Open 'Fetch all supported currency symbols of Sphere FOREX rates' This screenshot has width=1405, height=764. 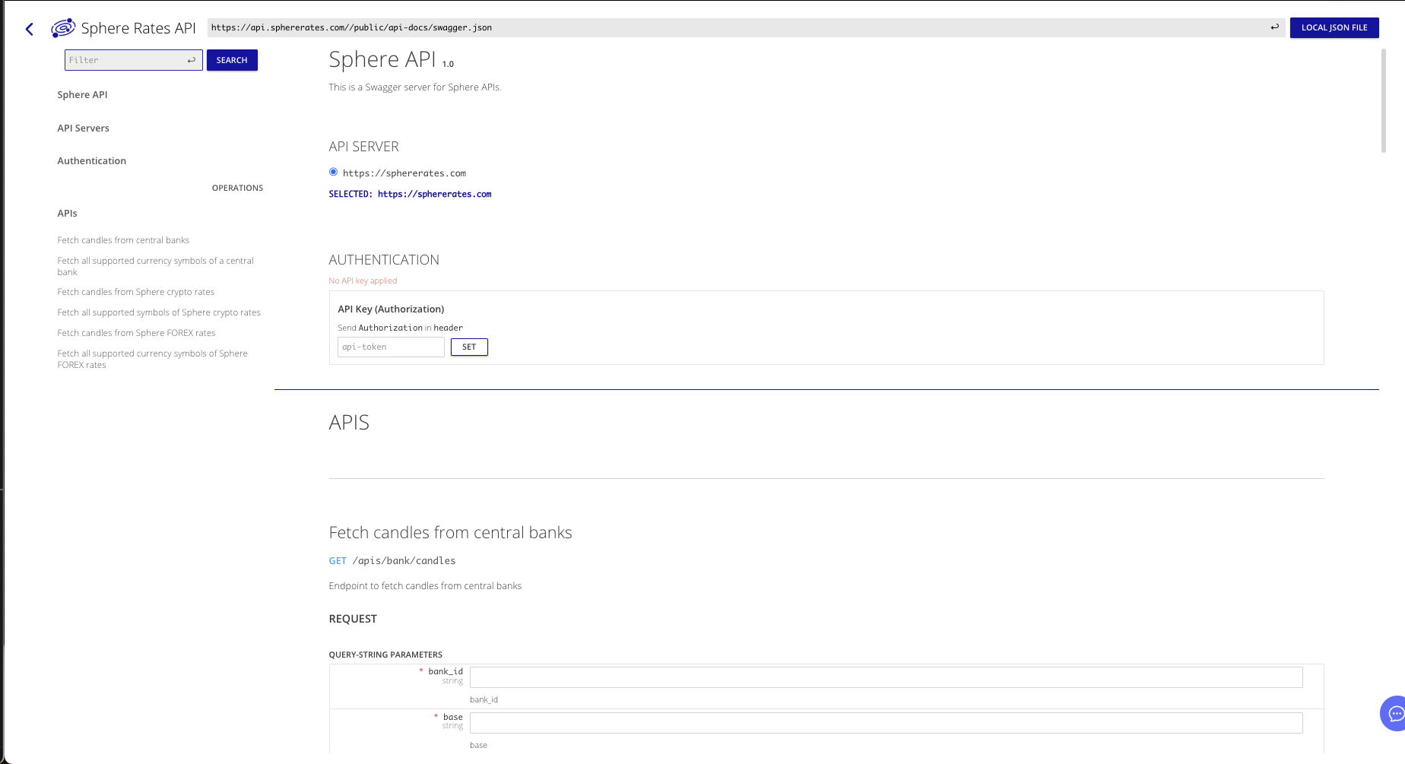point(152,359)
